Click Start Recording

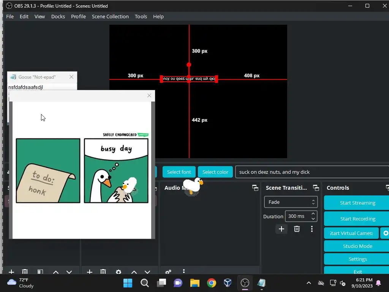click(357, 219)
